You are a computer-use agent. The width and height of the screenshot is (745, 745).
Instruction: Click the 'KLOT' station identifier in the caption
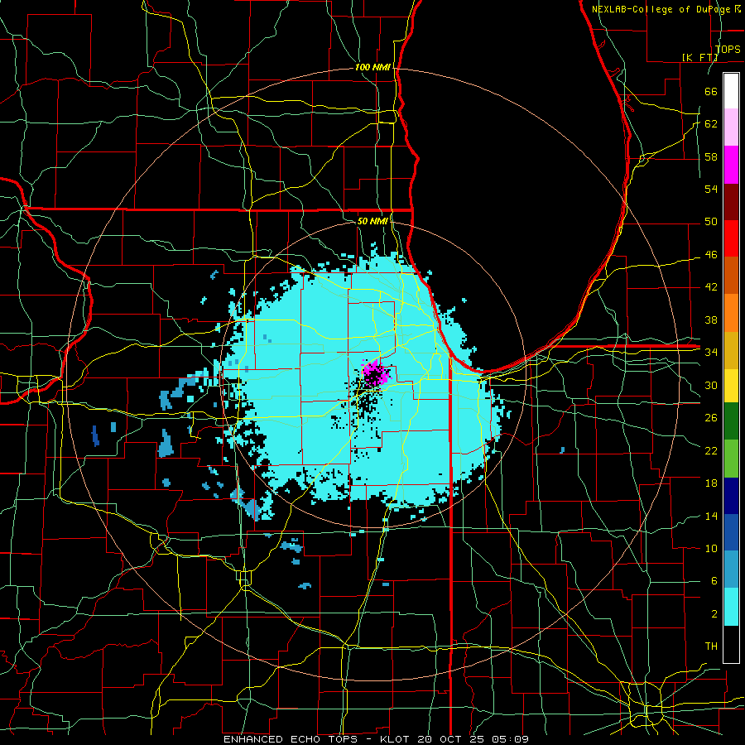397,739
